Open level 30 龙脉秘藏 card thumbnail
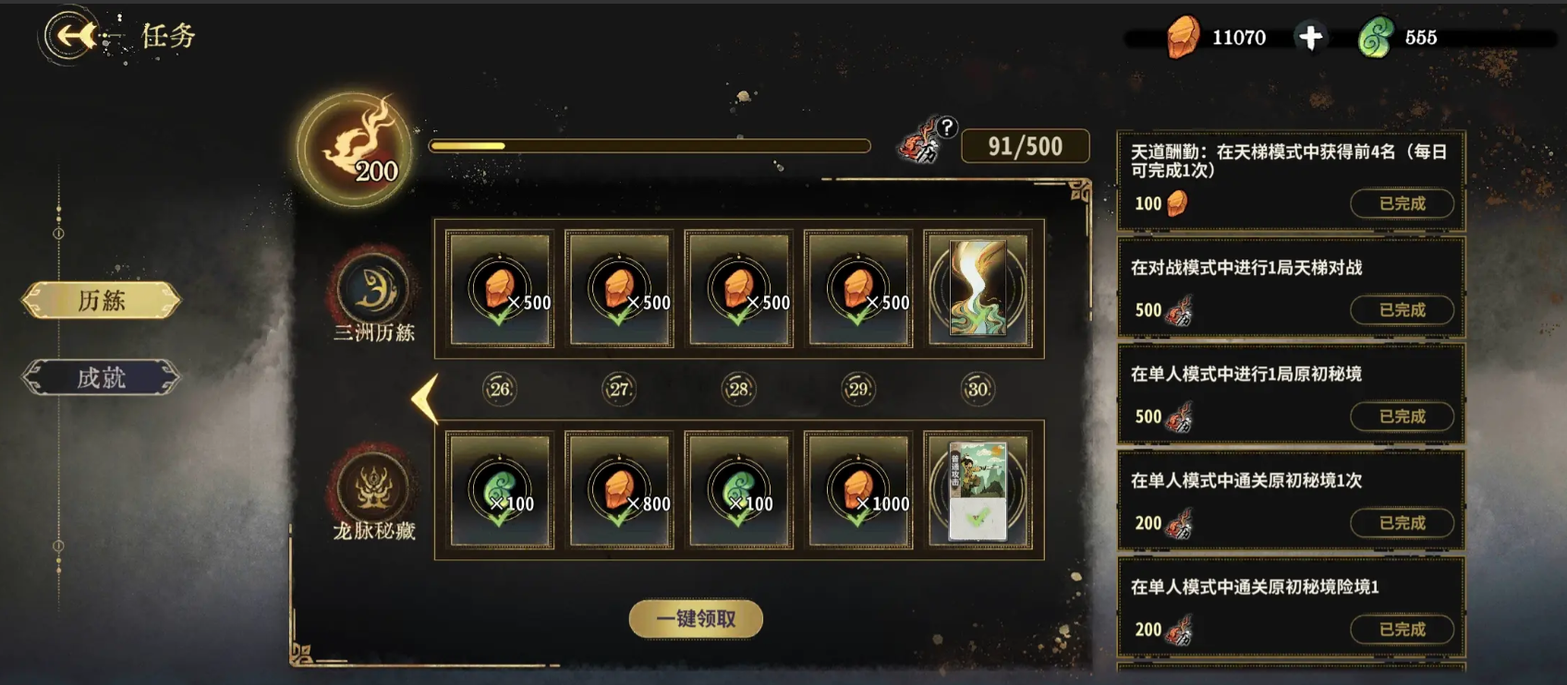 point(978,490)
